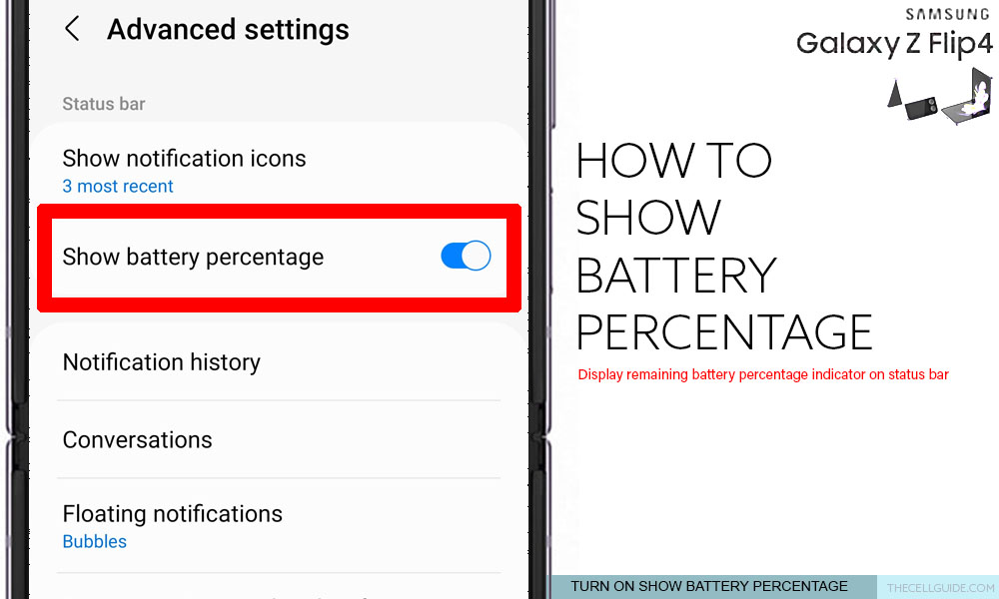Tap the Show battery percentage label
The height and width of the screenshot is (599, 999).
click(x=193, y=258)
